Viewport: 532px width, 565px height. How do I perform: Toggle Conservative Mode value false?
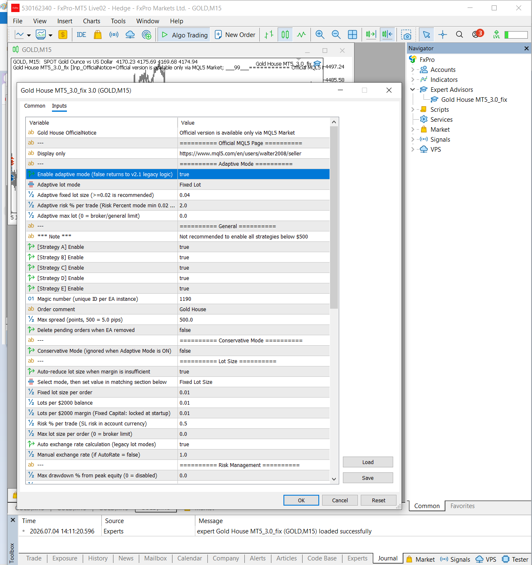coord(254,351)
